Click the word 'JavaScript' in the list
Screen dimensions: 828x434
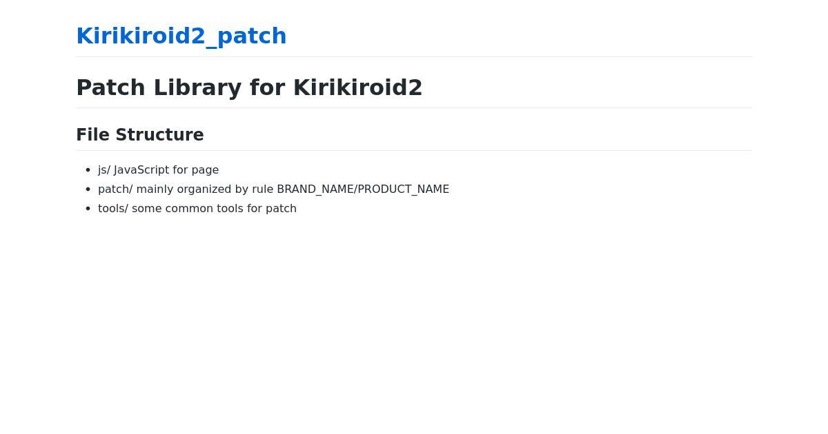point(141,169)
